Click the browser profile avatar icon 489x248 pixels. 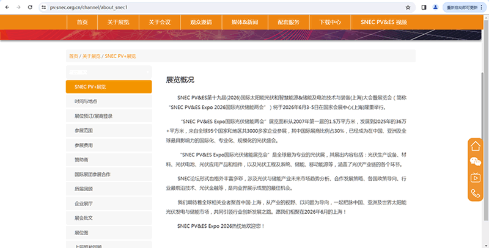pyautogui.click(x=435, y=7)
